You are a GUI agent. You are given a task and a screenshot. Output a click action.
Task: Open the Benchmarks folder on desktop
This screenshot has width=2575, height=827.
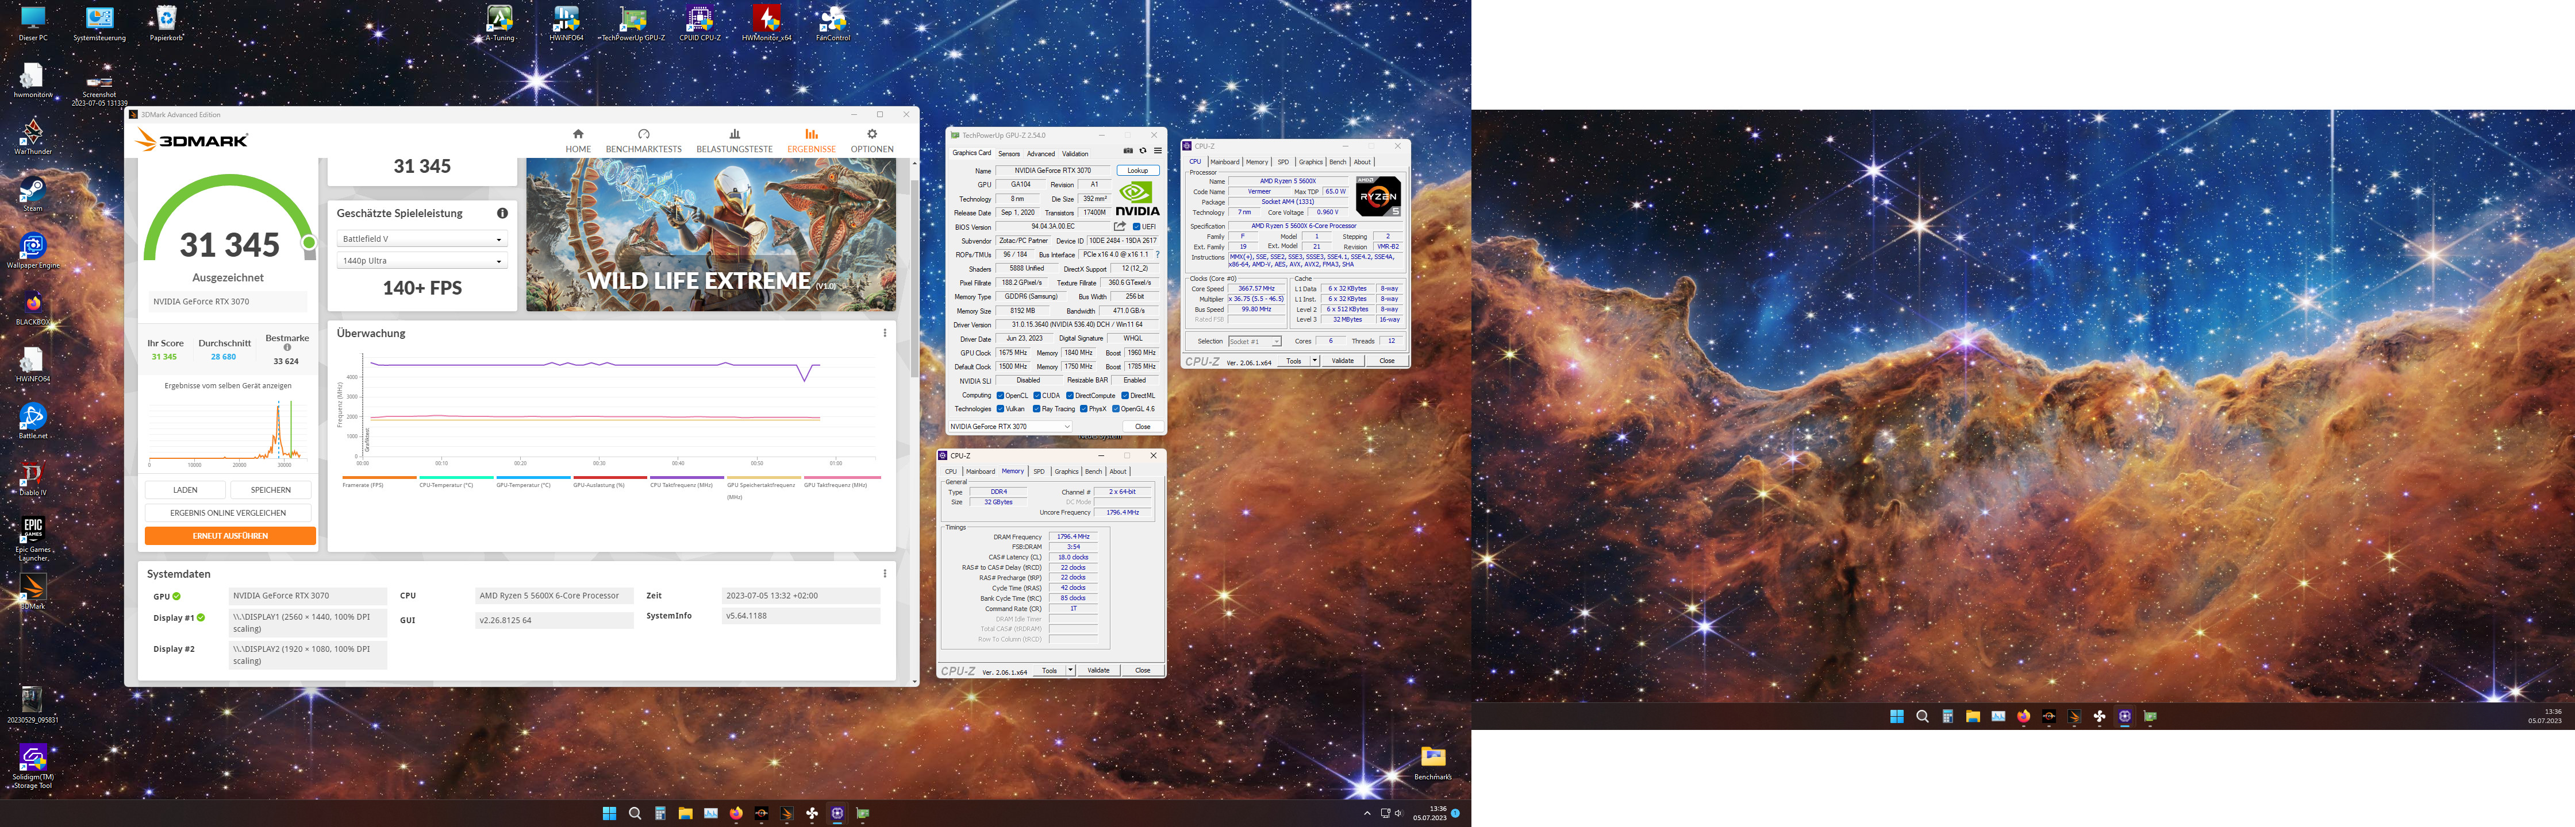click(1432, 763)
